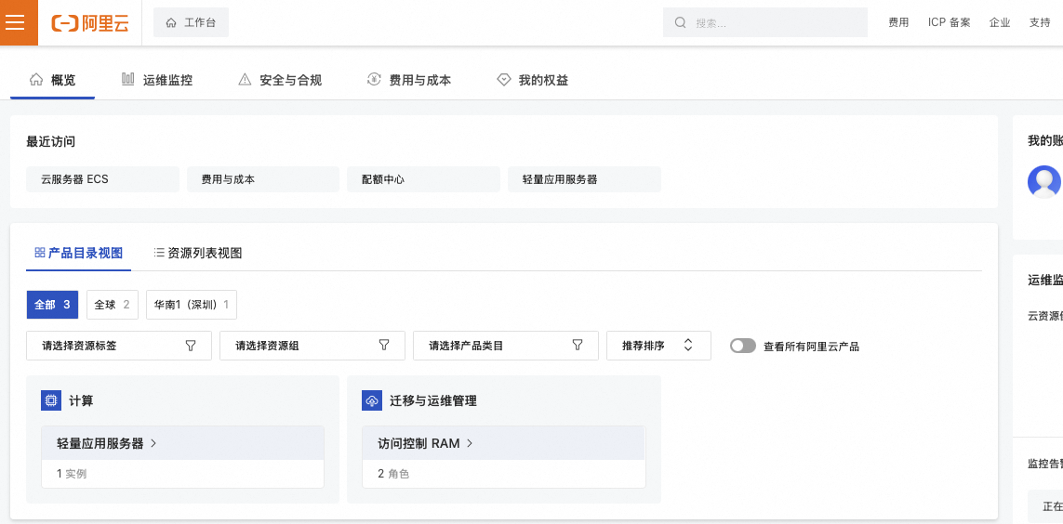The height and width of the screenshot is (524, 1063).
Task: Select the 全球 2 region filter
Action: 113,305
